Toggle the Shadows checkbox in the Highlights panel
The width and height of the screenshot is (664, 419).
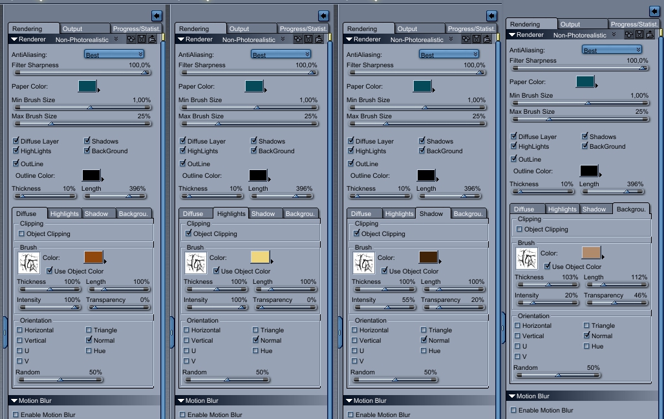254,141
